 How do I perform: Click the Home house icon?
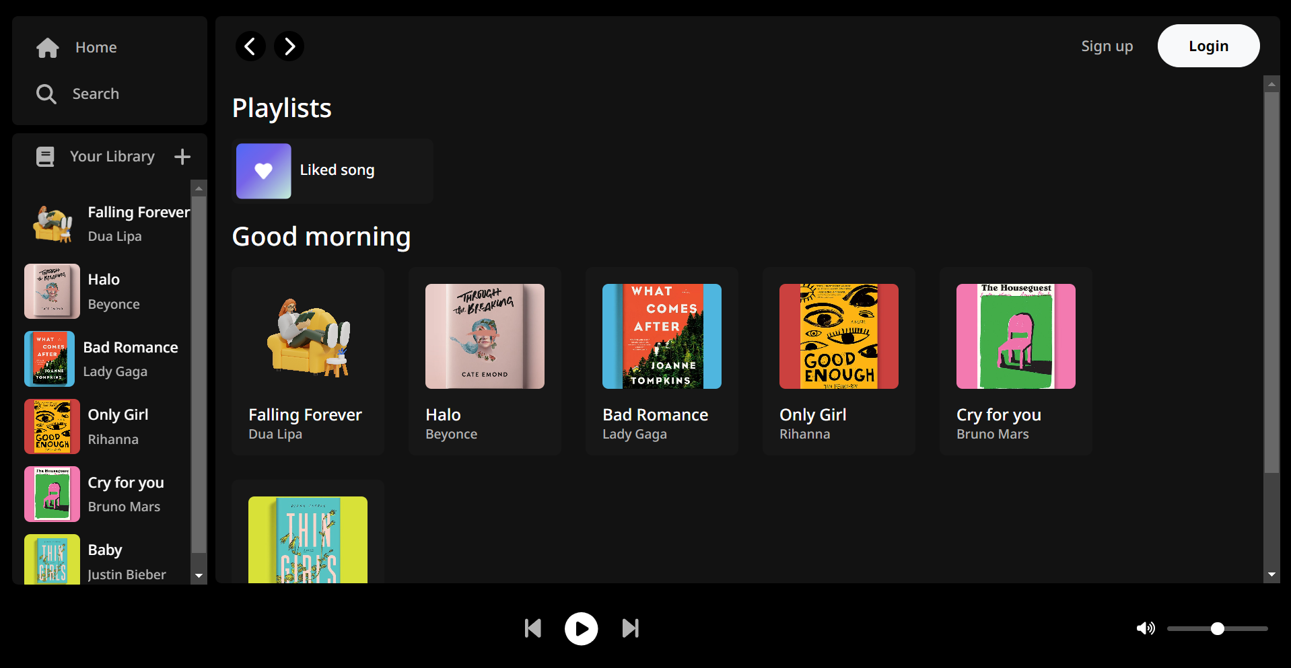click(x=48, y=48)
